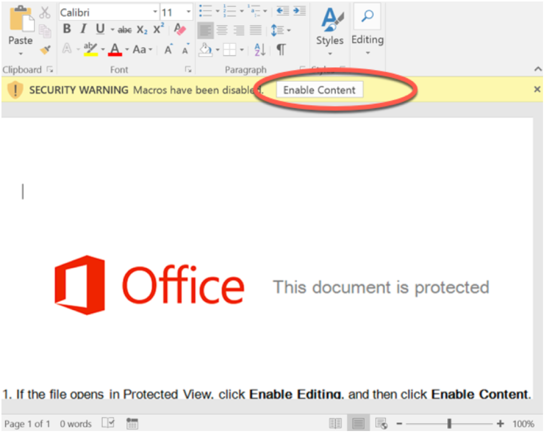Viewport: 544px width, 432px height.
Task: Close the security warning bar
Action: (537, 89)
